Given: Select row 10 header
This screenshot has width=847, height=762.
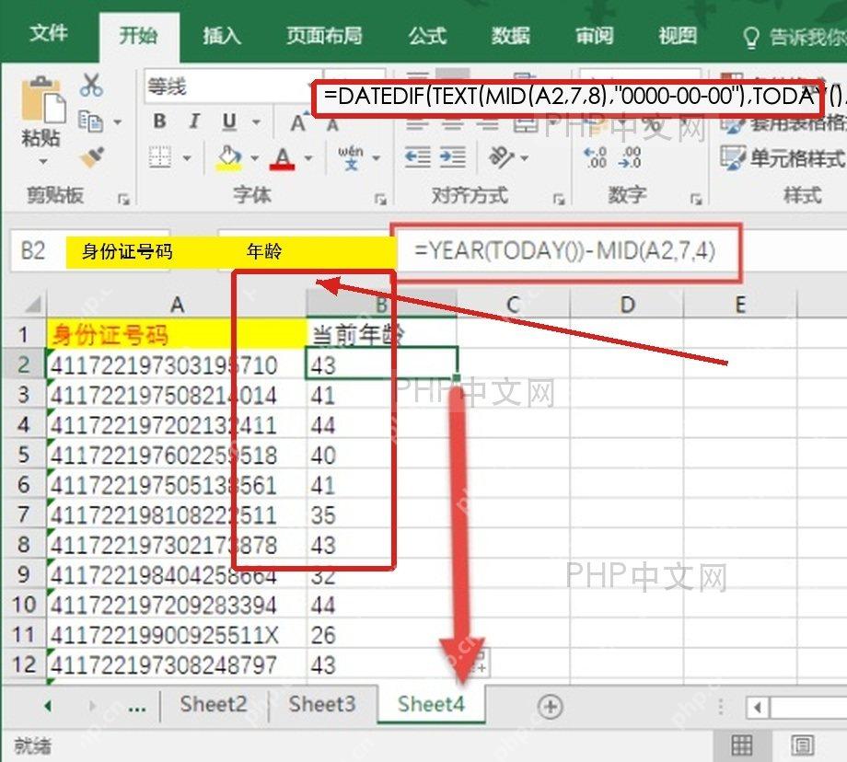Looking at the screenshot, I should pyautogui.click(x=24, y=605).
